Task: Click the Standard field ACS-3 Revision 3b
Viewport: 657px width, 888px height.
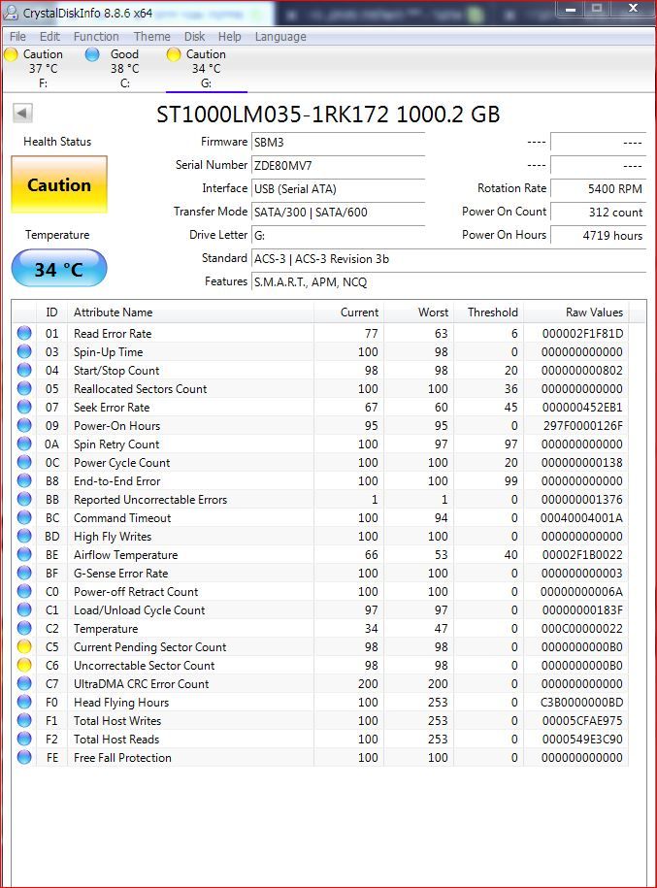Action: (448, 258)
